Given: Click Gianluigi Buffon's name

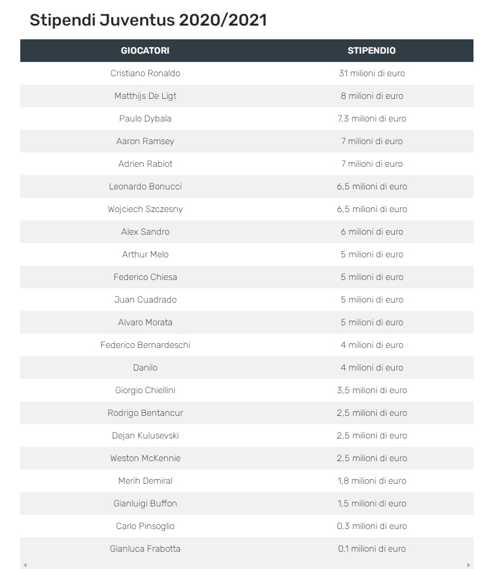Looking at the screenshot, I should pos(145,503).
